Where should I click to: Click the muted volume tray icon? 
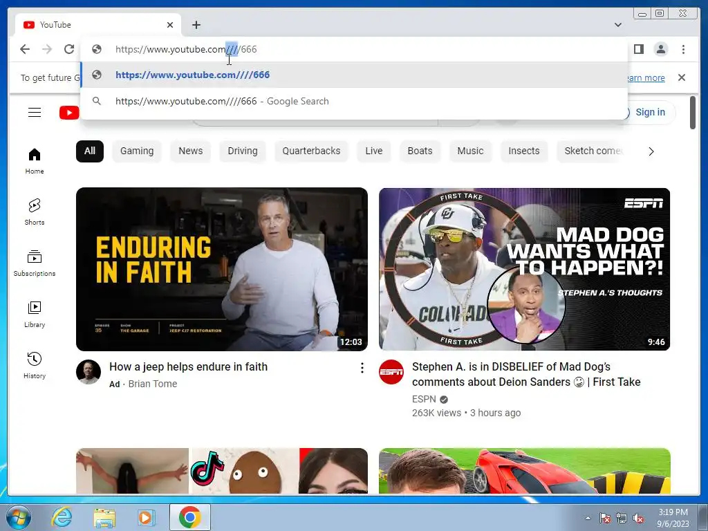pos(638,518)
